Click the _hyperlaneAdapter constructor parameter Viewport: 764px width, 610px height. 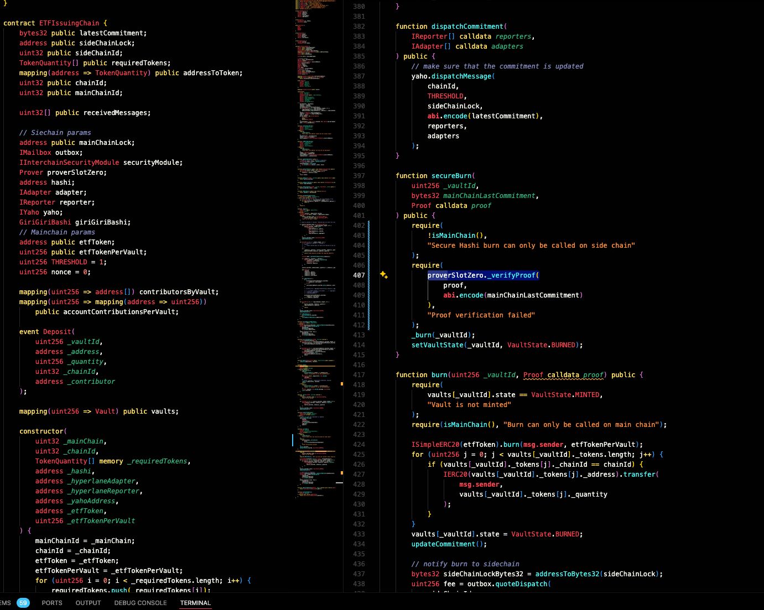pyautogui.click(x=101, y=481)
